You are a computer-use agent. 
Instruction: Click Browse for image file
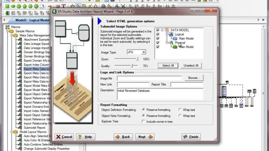coord(194,78)
